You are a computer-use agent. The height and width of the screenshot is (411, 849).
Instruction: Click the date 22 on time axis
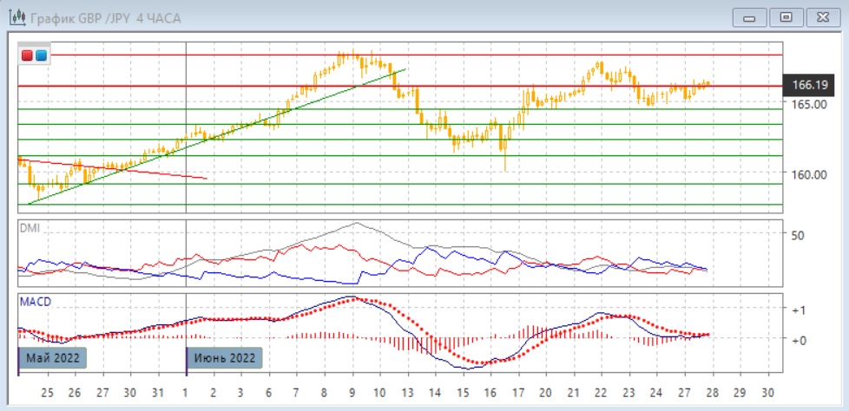click(x=601, y=390)
